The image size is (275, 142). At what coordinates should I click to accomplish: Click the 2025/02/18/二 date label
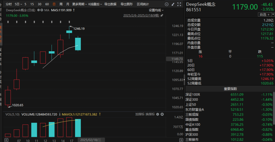click(x=91, y=140)
